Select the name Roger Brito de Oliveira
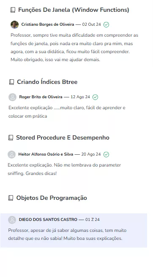The width and height of the screenshot is (153, 277). point(41,97)
